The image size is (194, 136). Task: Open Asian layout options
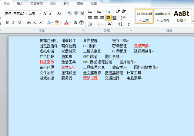pos(110,24)
